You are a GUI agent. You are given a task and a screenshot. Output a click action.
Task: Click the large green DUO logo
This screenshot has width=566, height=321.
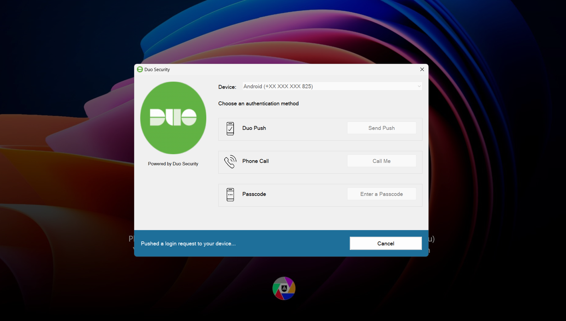coord(173,117)
